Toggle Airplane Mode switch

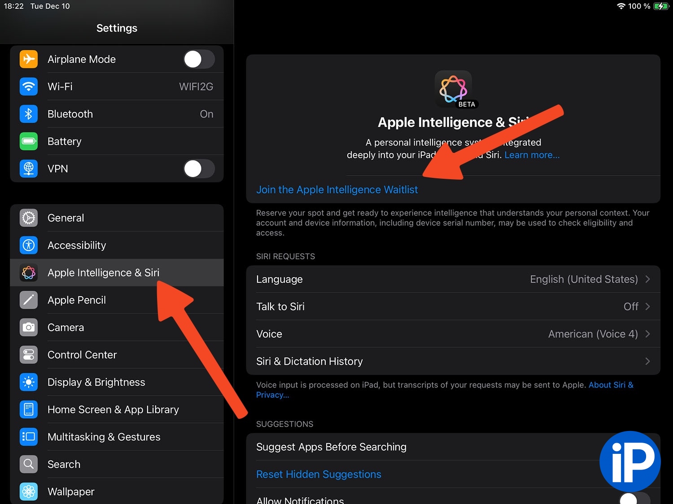tap(199, 59)
